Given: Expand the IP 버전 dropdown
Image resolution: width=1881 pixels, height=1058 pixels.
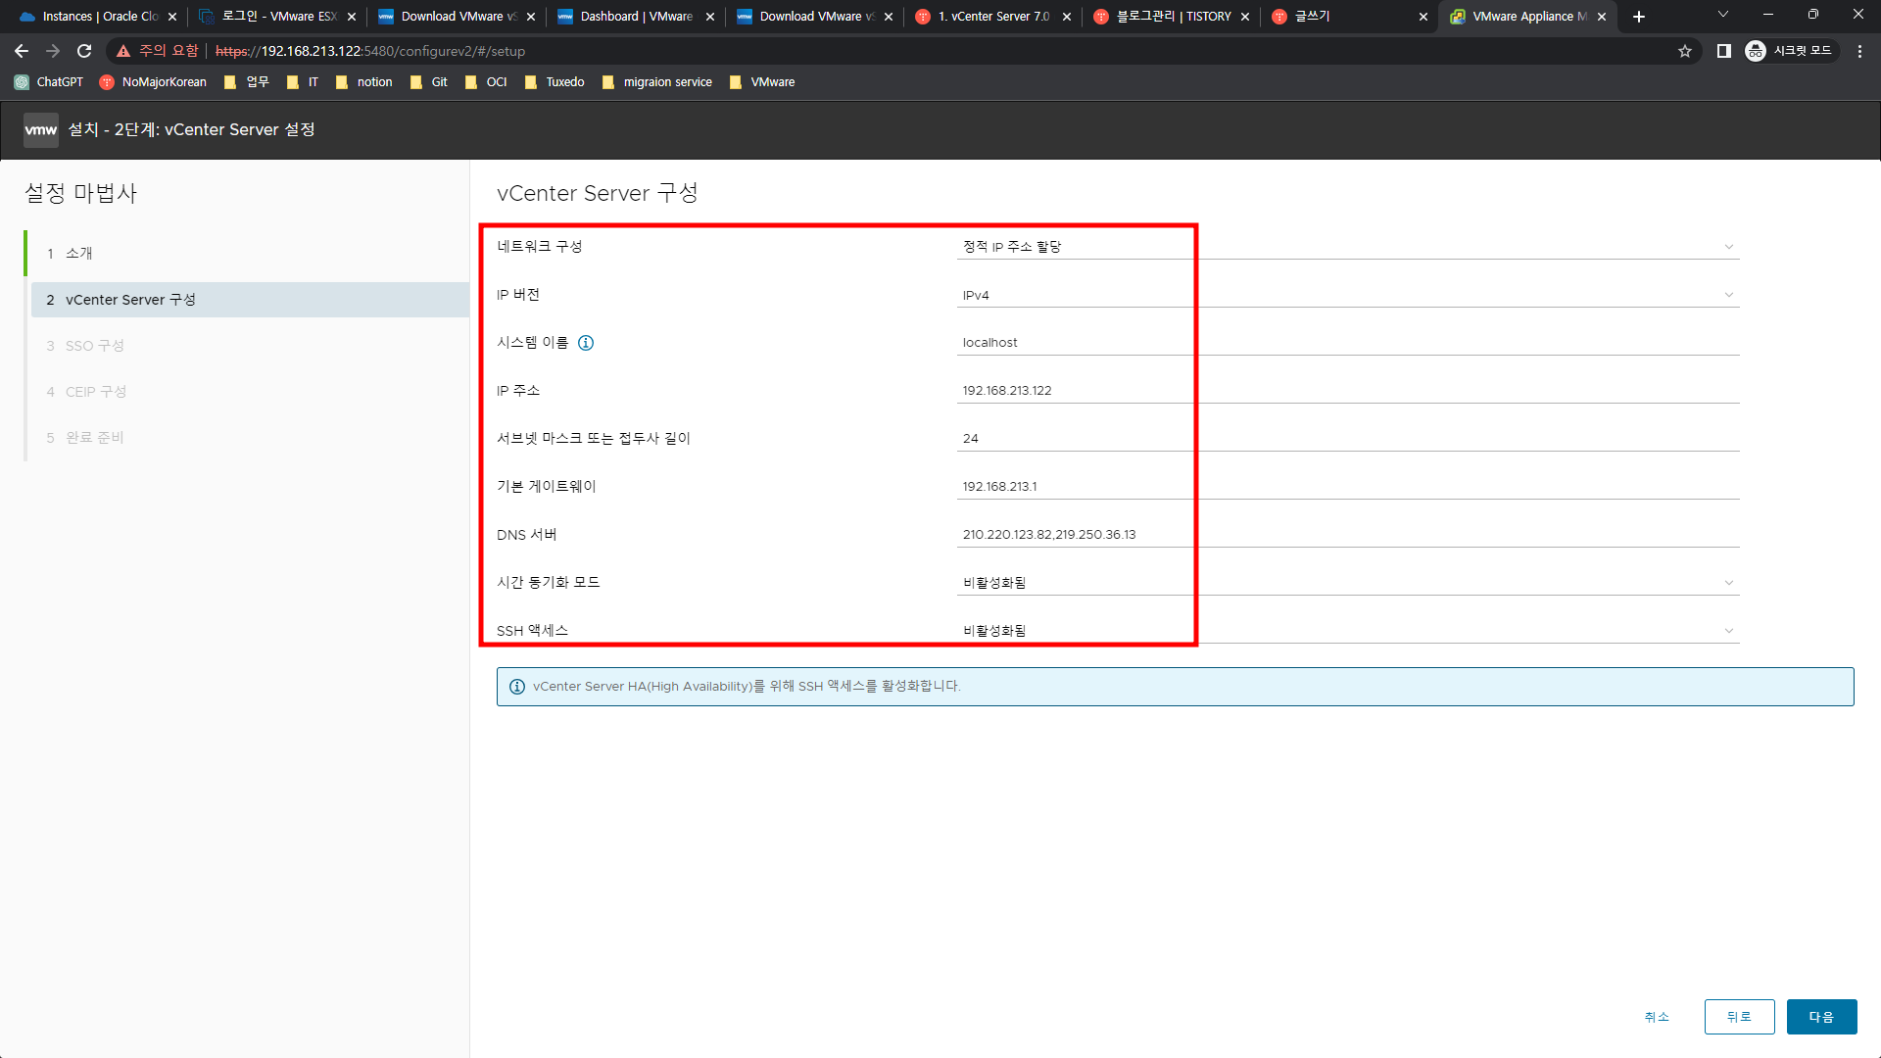Looking at the screenshot, I should [x=1728, y=295].
